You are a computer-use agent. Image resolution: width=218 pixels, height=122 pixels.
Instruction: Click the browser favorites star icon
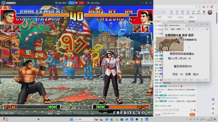point(199,7)
